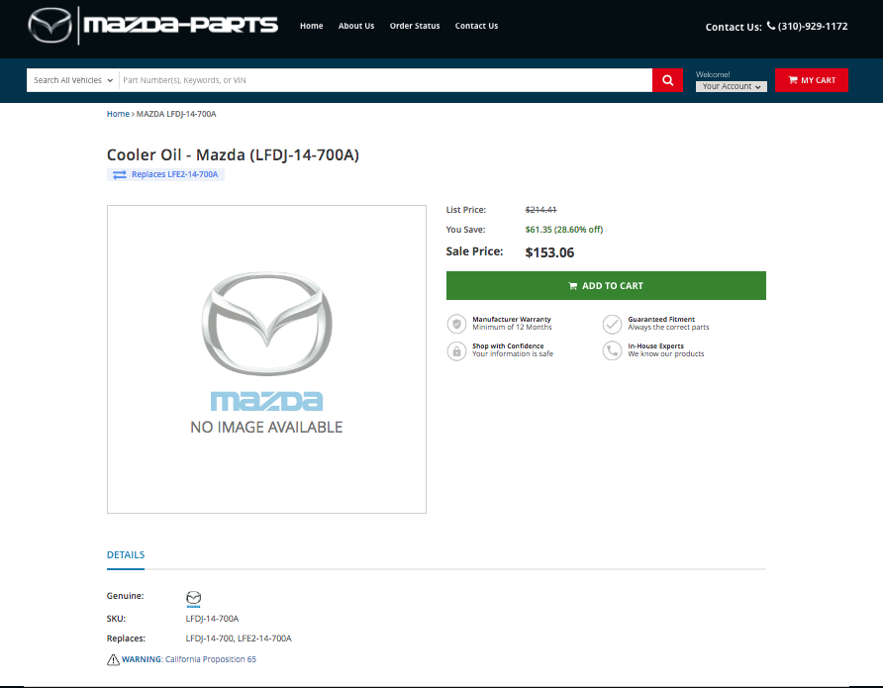Open Order Status in navigation
Screen dimensions: 883x688
pyautogui.click(x=415, y=26)
